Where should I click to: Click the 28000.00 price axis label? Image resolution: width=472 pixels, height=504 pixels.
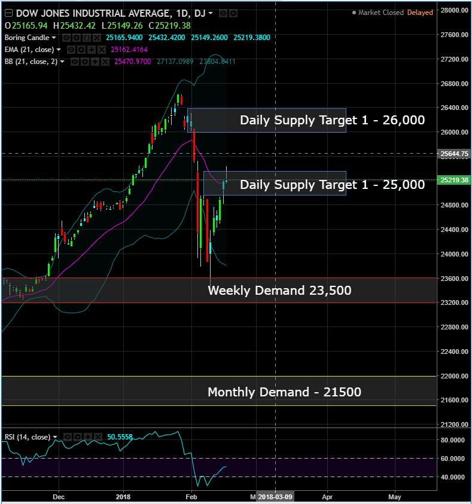click(x=454, y=10)
